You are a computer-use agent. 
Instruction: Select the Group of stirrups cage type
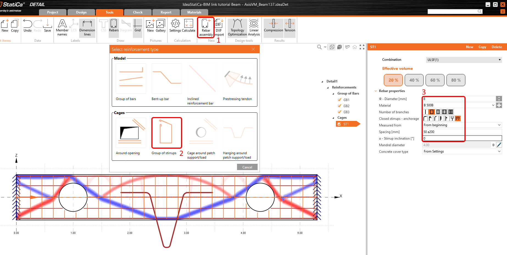[166, 133]
